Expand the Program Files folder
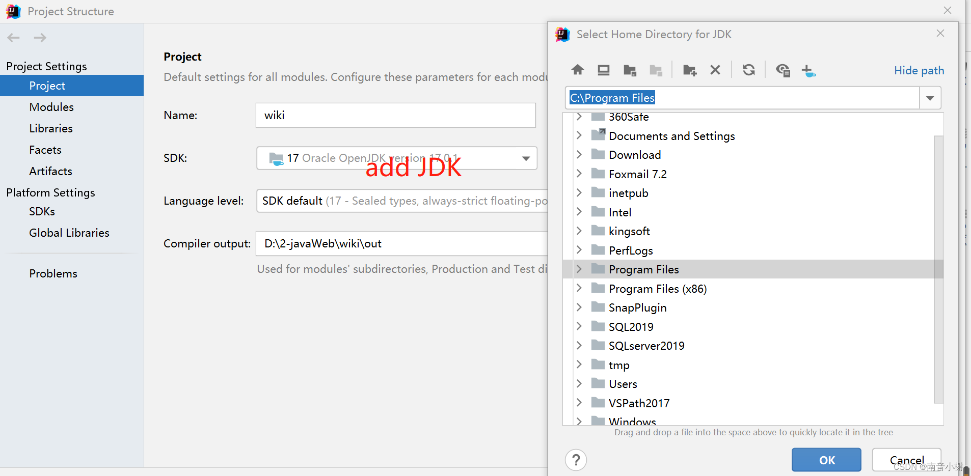 (579, 269)
